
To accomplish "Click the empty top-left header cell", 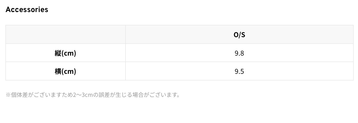I will point(66,35).
